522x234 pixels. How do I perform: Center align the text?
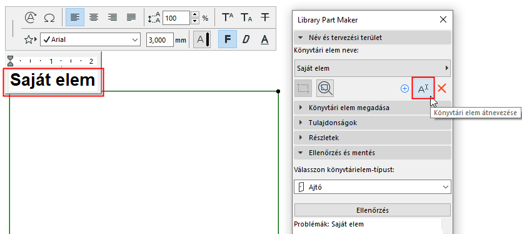(94, 18)
